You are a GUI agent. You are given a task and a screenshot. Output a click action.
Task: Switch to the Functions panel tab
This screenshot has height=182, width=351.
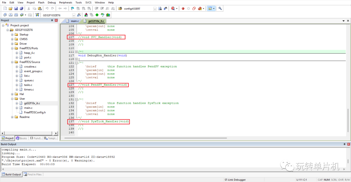[x=36, y=138]
